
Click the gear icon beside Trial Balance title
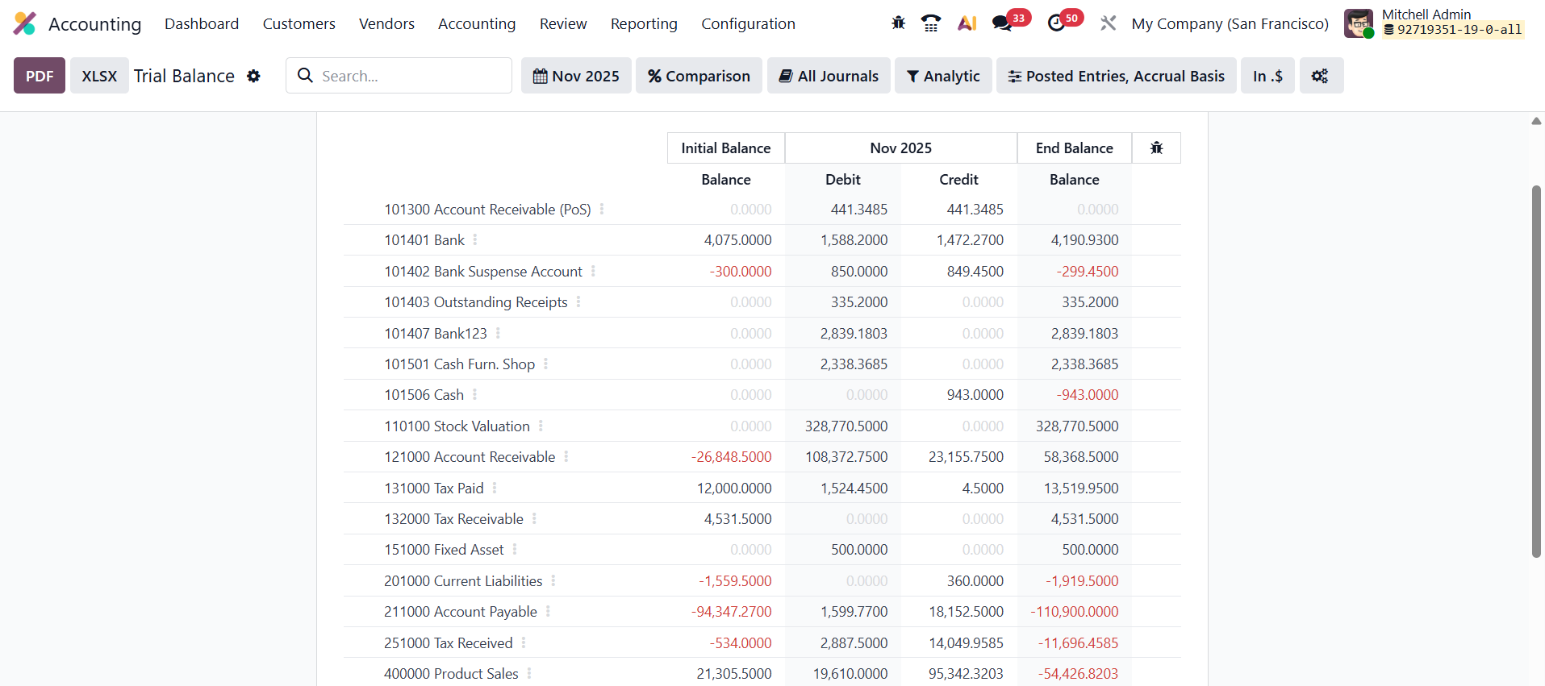pos(253,76)
